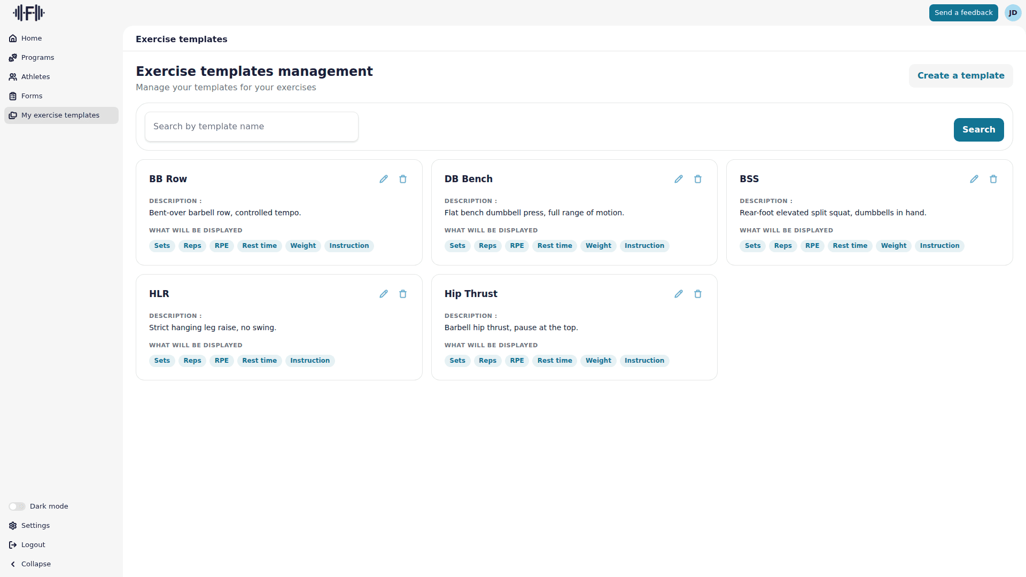This screenshot has height=577, width=1026.
Task: Edit the DB Bench template
Action: pos(679,179)
